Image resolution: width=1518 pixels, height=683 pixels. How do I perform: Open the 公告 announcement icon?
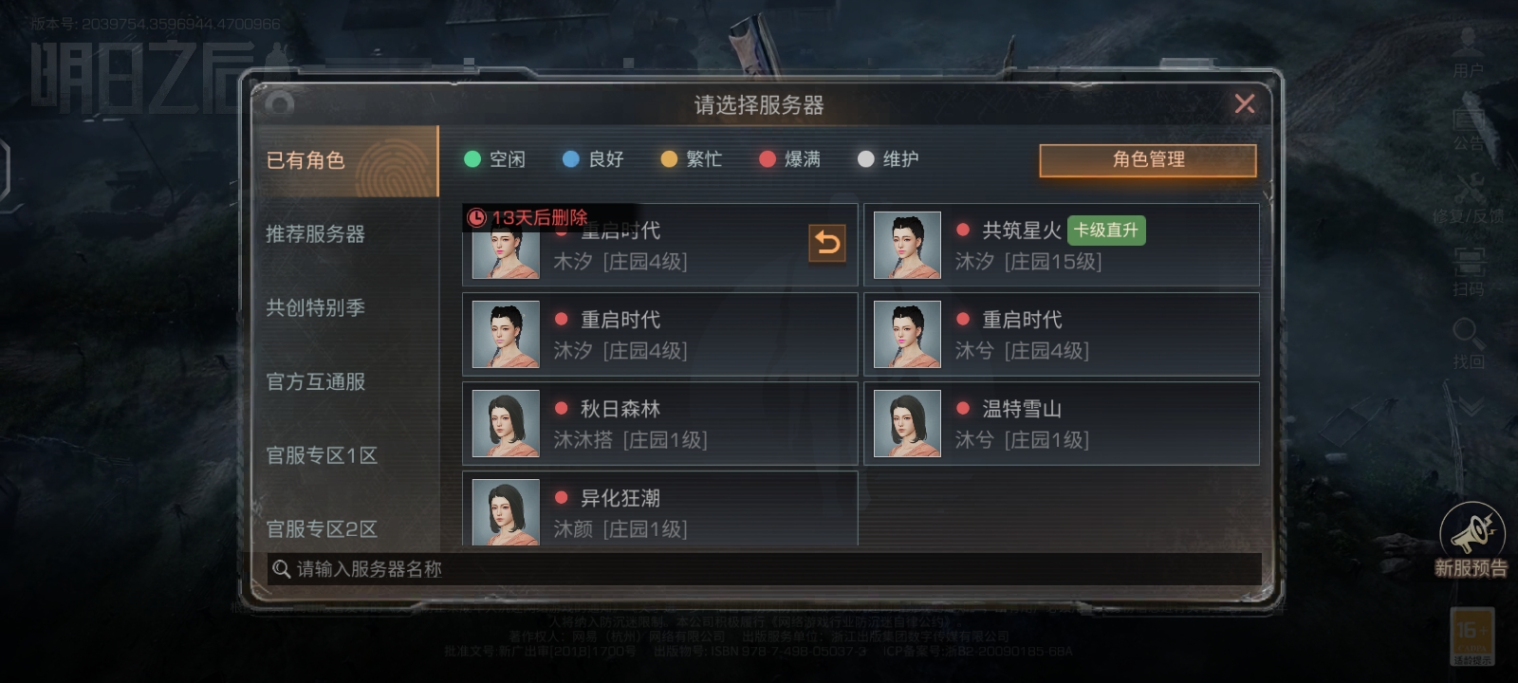coord(1468,120)
